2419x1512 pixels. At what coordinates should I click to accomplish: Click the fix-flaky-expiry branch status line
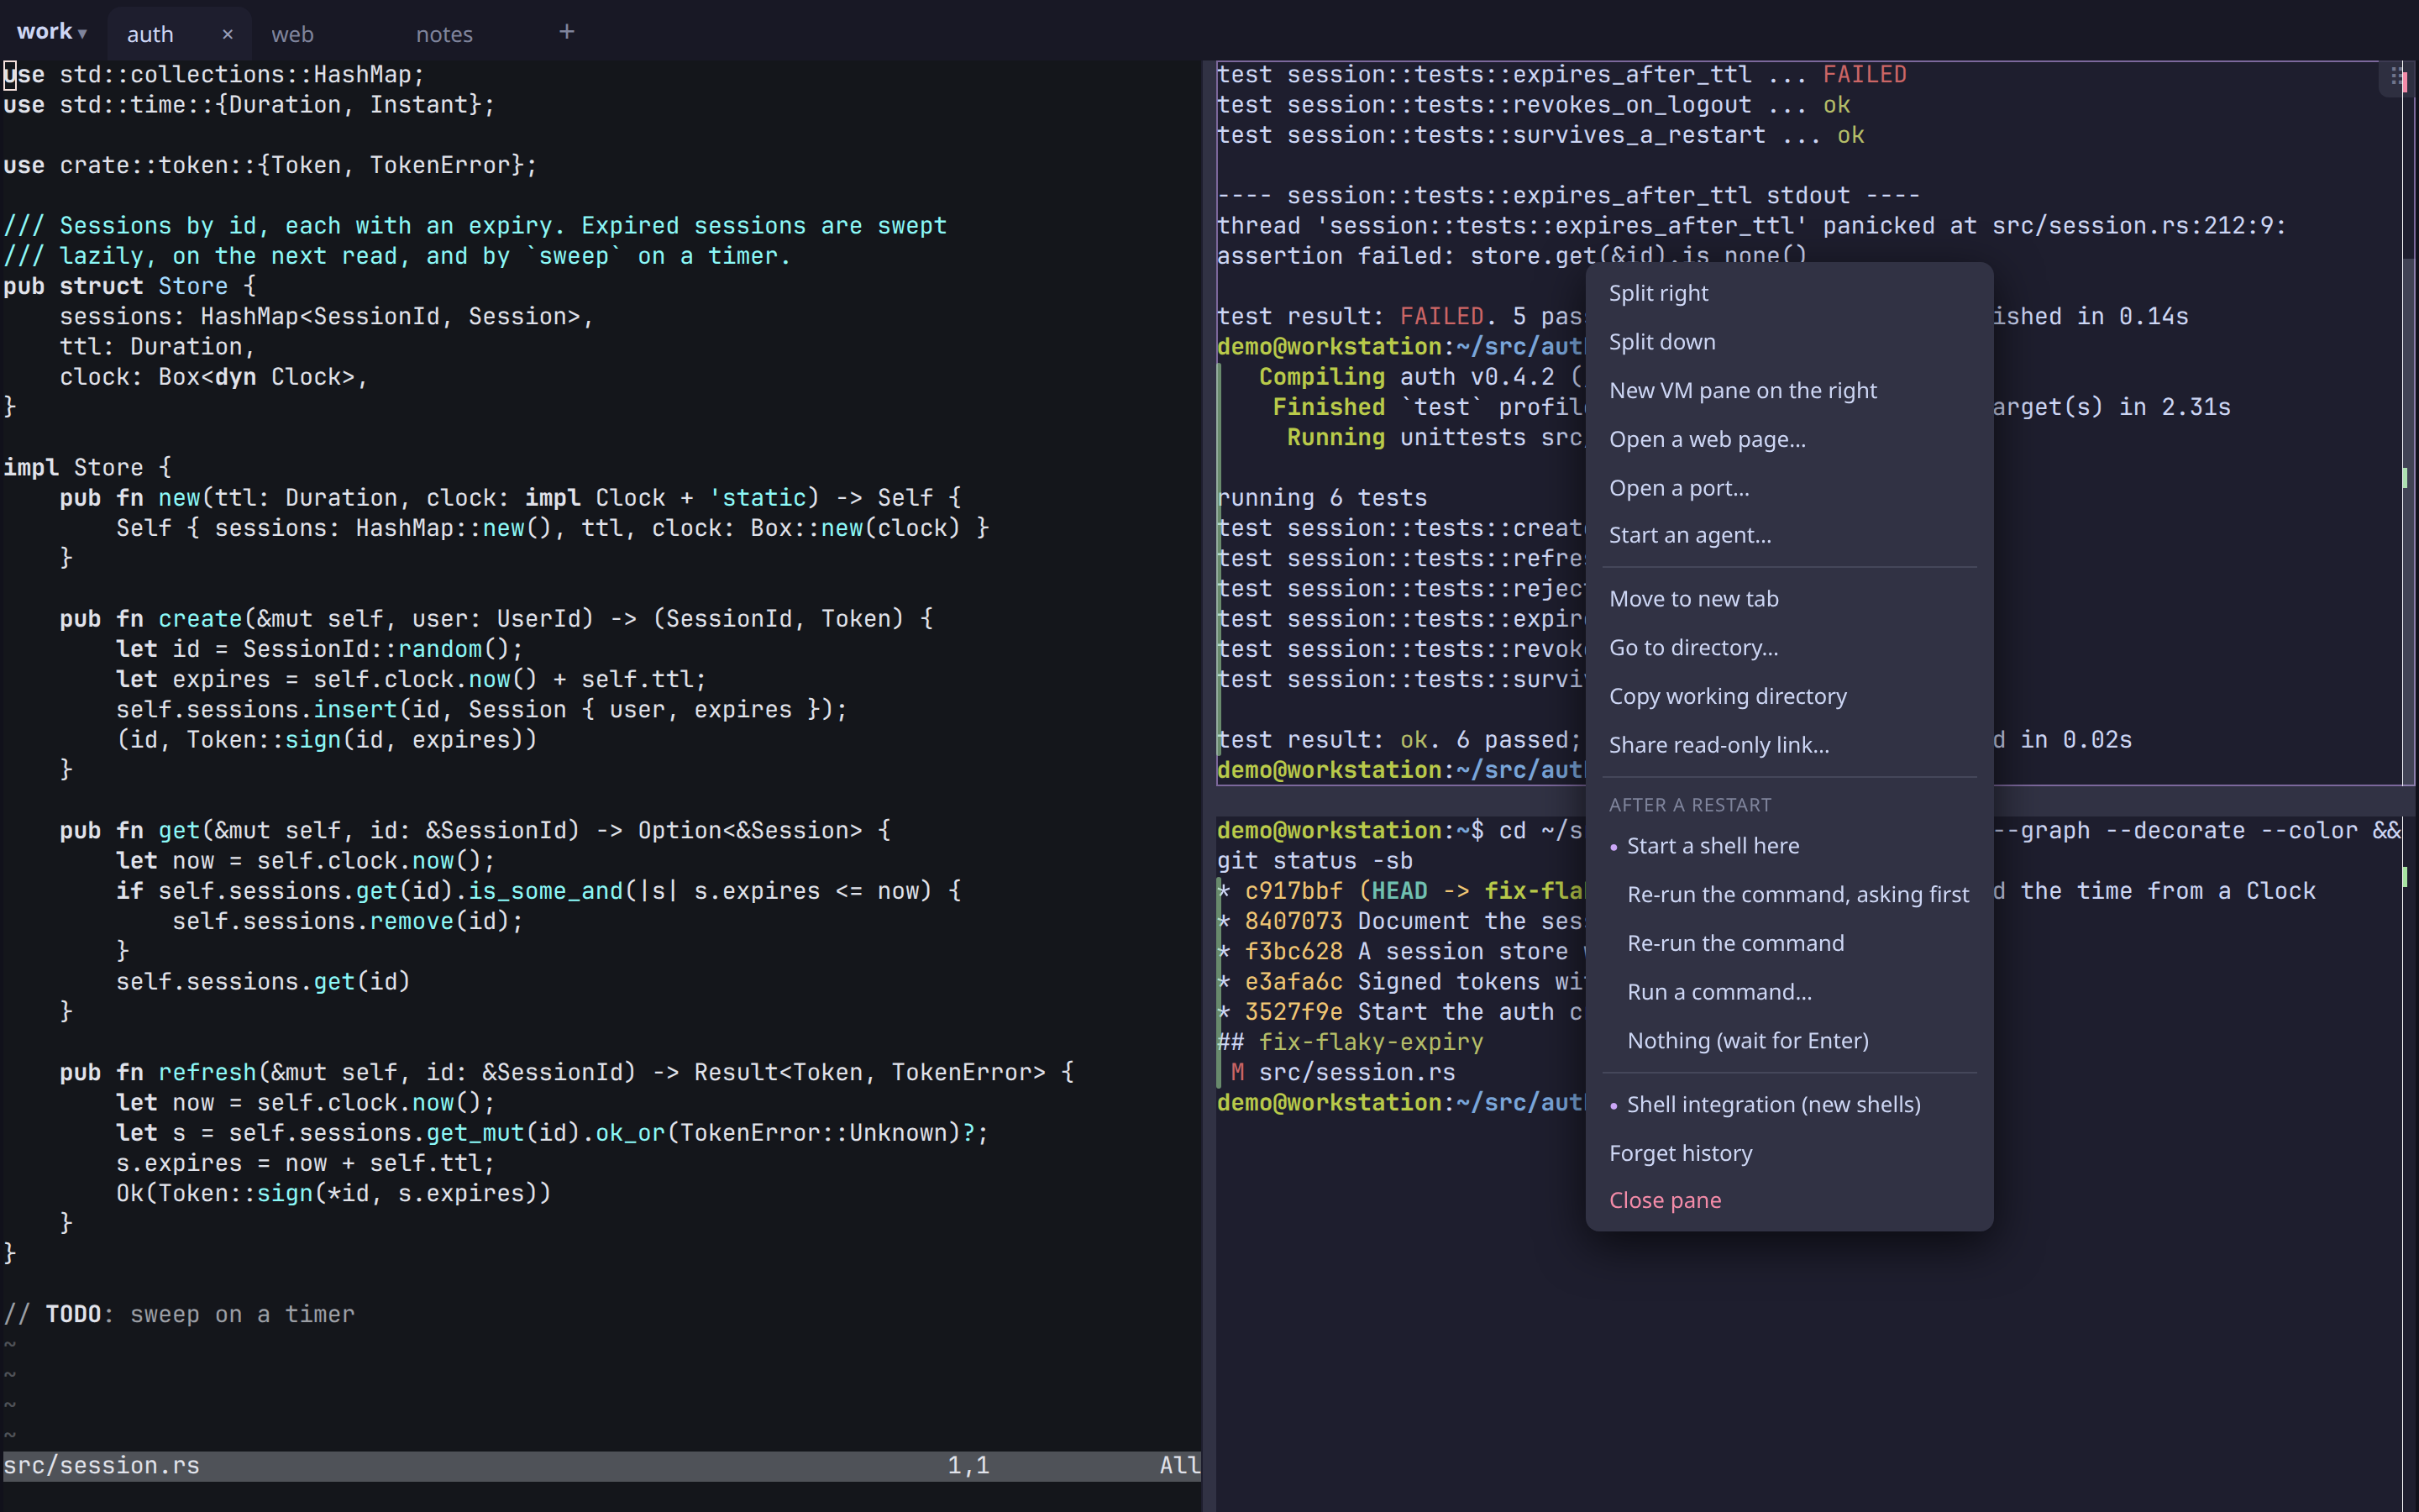click(1351, 1042)
